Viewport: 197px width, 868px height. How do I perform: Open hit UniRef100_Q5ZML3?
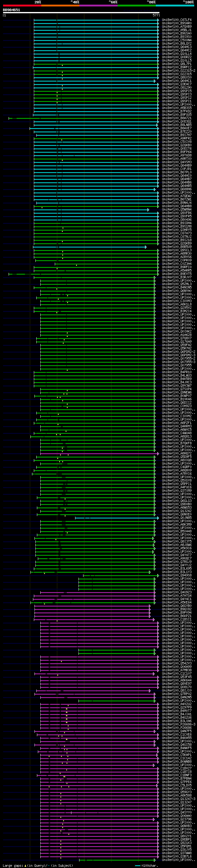176,284
